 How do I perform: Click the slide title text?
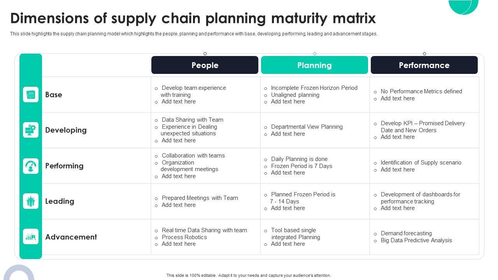(x=193, y=18)
